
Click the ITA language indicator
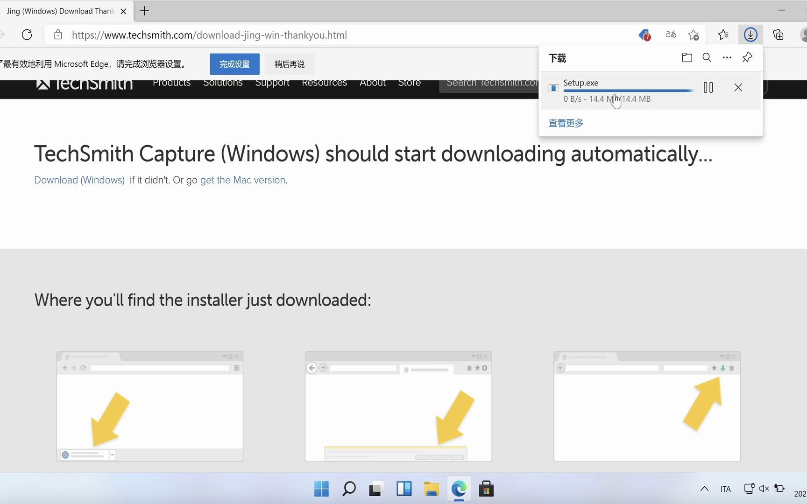(x=725, y=489)
